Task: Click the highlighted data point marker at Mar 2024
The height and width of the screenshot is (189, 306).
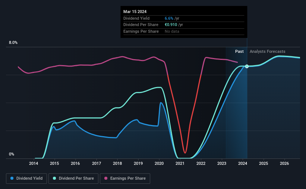Action: (x=247, y=66)
